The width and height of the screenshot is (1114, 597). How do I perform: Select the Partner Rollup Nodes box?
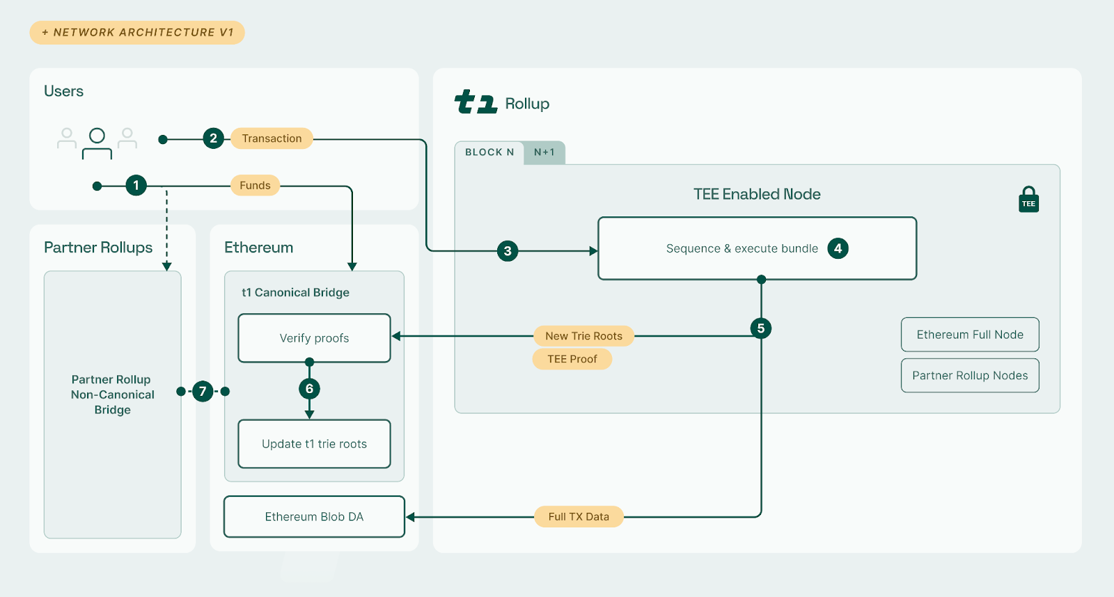(x=970, y=376)
